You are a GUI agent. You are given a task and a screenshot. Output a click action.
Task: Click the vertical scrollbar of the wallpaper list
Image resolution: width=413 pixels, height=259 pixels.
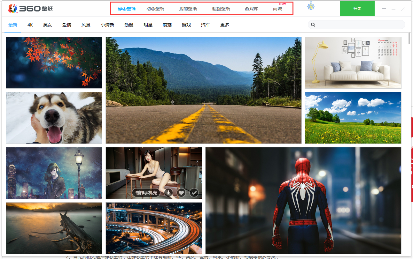409,38
